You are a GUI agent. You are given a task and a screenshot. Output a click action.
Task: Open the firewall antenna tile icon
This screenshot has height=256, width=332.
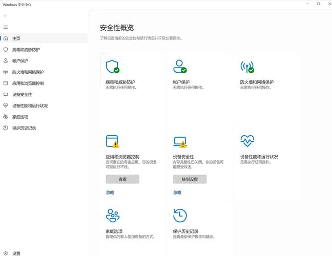247,67
